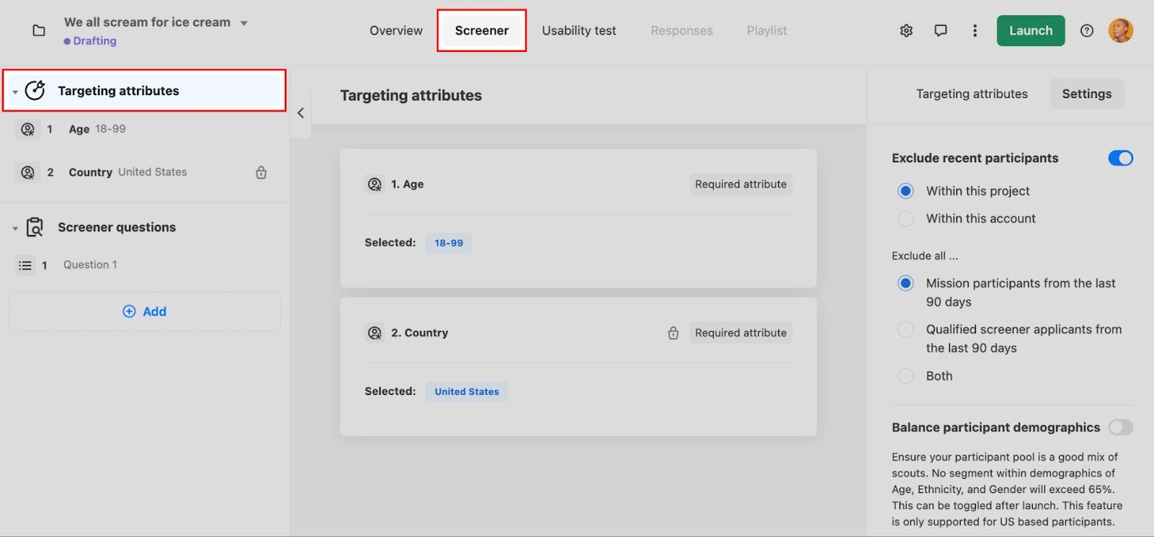Click the help question mark icon

tap(1087, 30)
